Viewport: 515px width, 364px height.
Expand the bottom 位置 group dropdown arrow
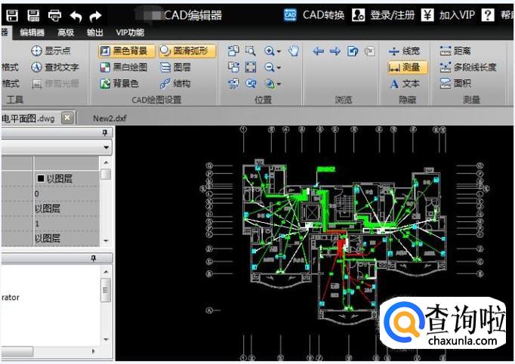(x=279, y=84)
